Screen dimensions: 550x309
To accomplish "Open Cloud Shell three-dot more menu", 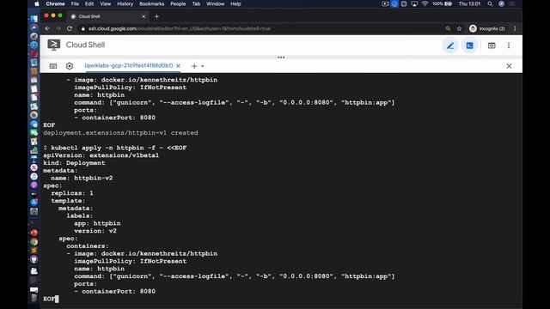I will coord(509,45).
